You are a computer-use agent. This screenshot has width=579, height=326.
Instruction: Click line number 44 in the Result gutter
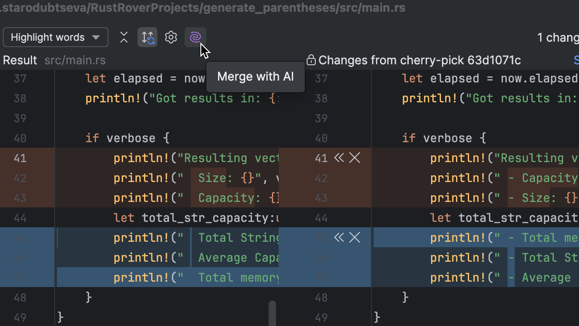20,218
